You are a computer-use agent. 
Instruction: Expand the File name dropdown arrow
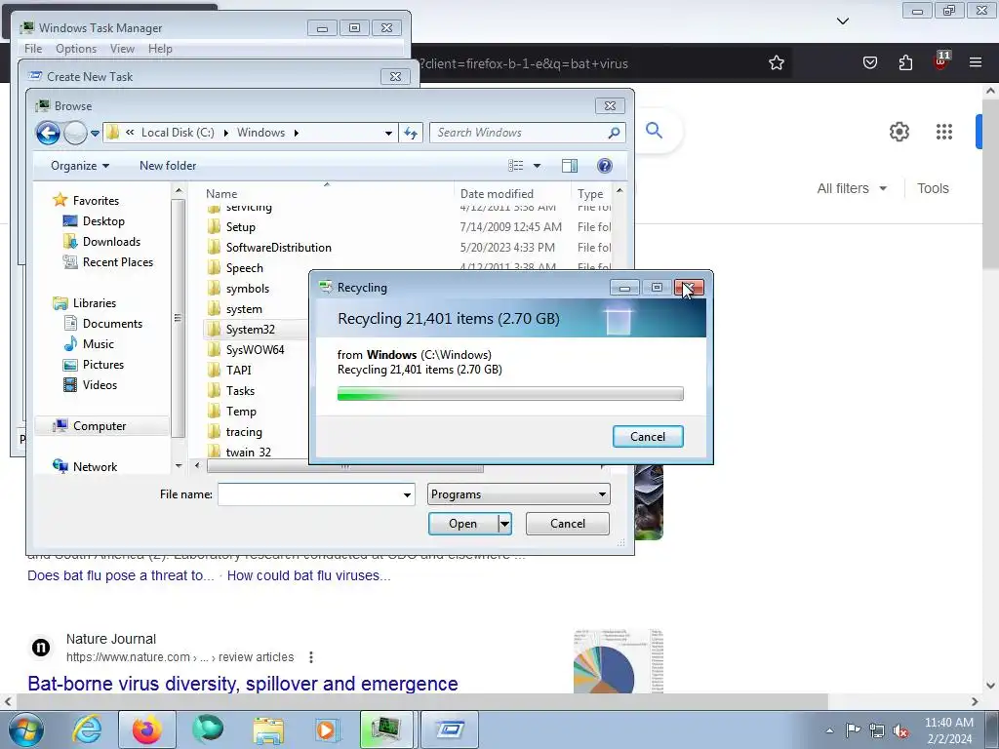[x=407, y=494]
